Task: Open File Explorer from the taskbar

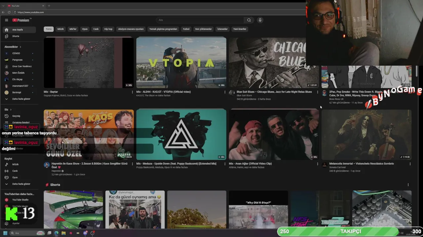Action: 63,233
